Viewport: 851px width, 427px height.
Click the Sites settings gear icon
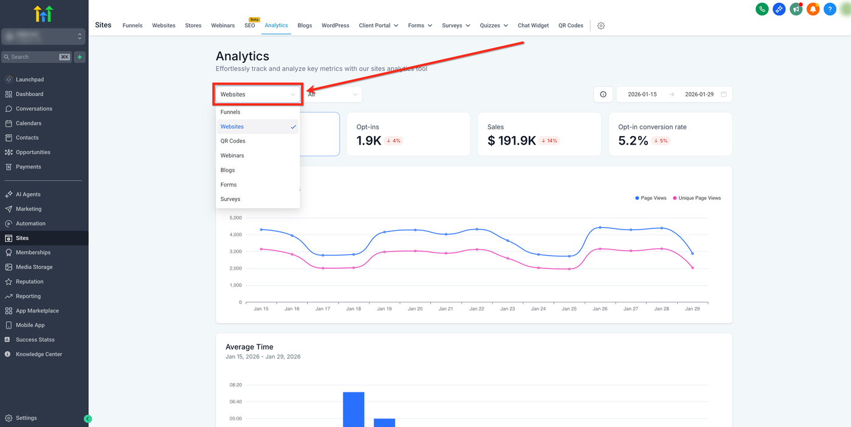tap(601, 26)
